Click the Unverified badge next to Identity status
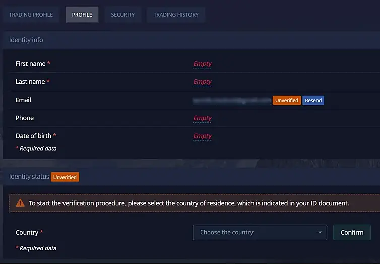The image size is (380, 264). tap(65, 177)
